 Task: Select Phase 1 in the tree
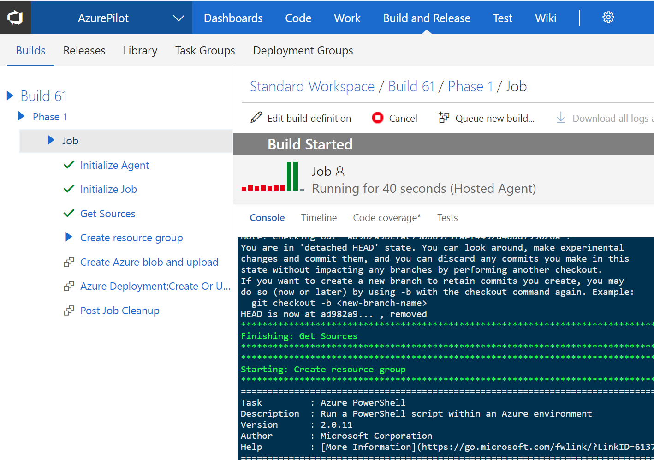coord(50,117)
